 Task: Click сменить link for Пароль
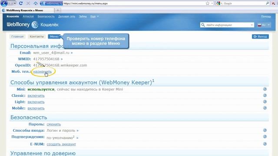pyautogui.click(x=54, y=124)
